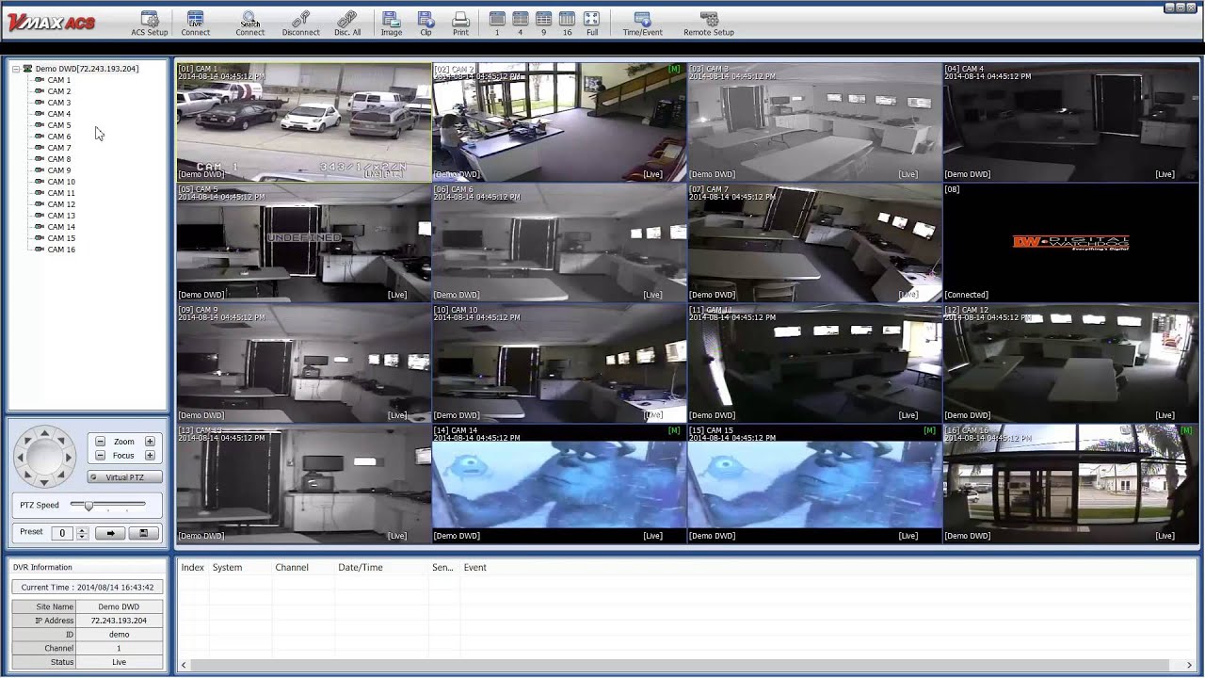The height and width of the screenshot is (678, 1205).
Task: Save preset with the floppy disk button
Action: (143, 533)
